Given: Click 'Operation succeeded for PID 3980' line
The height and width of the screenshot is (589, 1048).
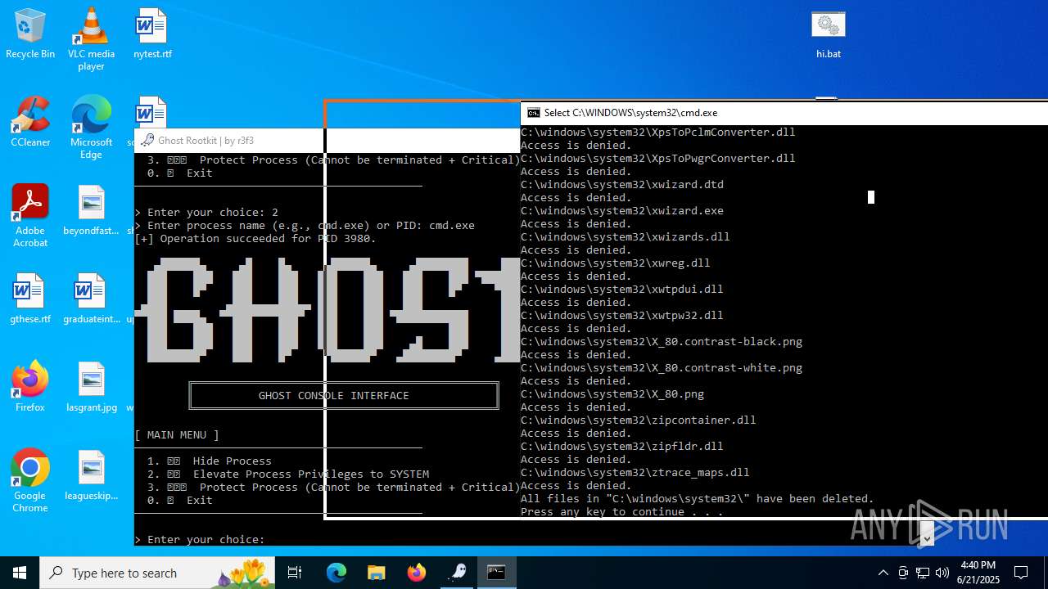Looking at the screenshot, I should click(255, 239).
